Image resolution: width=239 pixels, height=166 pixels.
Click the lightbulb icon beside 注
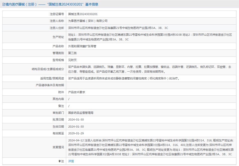pos(59,161)
